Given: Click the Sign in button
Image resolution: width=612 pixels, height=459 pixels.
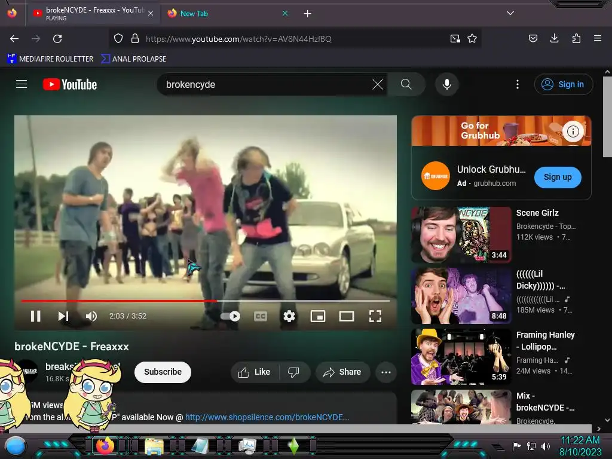Looking at the screenshot, I should (563, 84).
